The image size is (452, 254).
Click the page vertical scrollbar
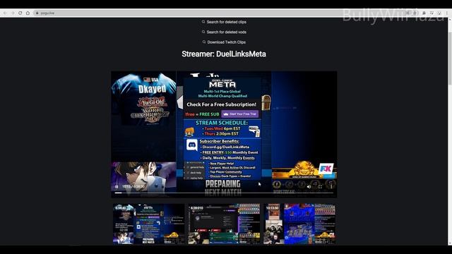pyautogui.click(x=450, y=131)
